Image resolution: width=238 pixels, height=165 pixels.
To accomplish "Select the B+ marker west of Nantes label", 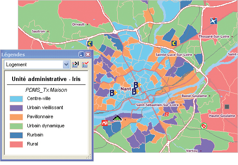I will point(113,93).
